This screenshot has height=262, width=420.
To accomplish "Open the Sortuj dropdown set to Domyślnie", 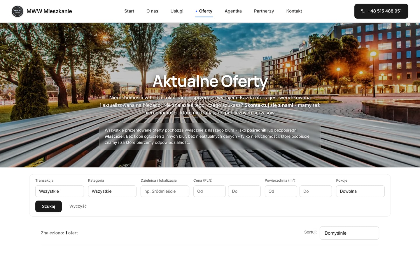I will tap(349, 233).
